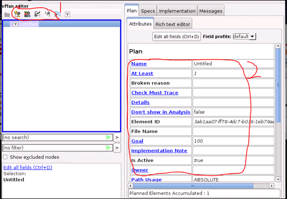Click the attributes vertical scrollbar up arrow
This screenshot has height=199, width=287.
coord(278,46)
